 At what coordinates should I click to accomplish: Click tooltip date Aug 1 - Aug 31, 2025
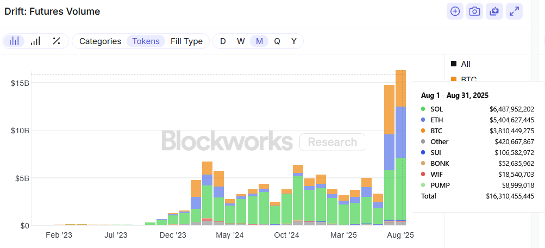455,95
